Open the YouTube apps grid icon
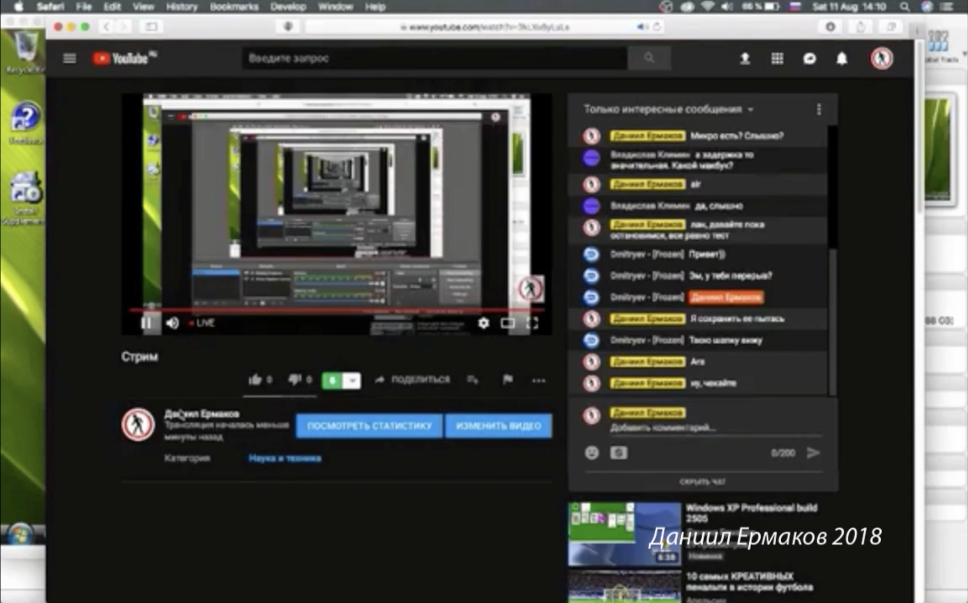Screen dimensions: 968x603 coord(777,58)
